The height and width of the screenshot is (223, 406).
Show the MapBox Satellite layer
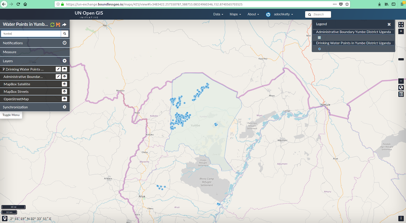click(x=64, y=84)
